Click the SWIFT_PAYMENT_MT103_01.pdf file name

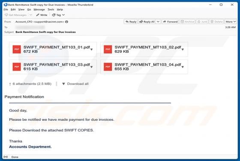[x=57, y=47]
